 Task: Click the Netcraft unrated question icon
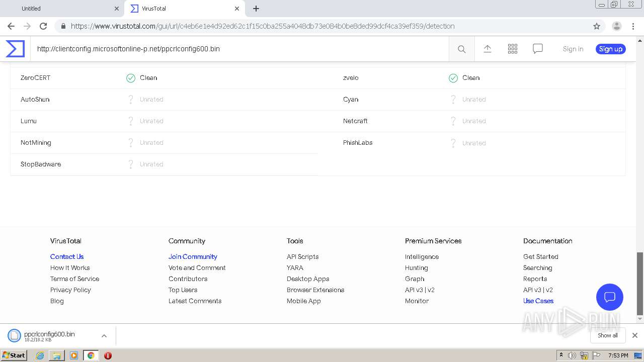453,121
